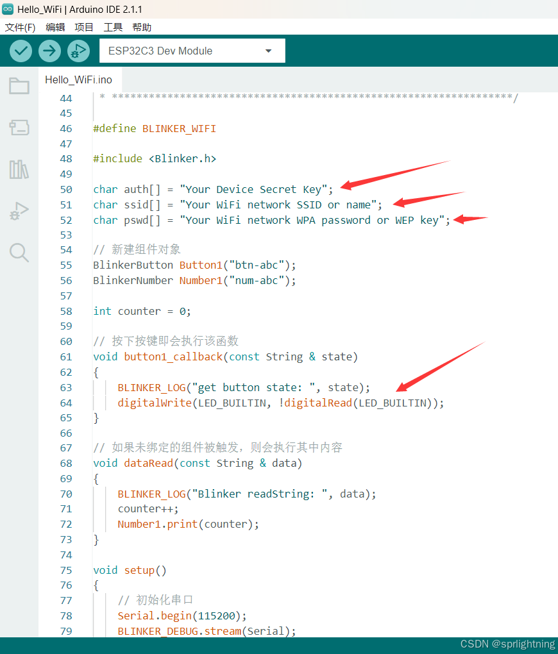Image resolution: width=558 pixels, height=654 pixels.
Task: Open the 编辑 menu
Action: click(x=55, y=28)
